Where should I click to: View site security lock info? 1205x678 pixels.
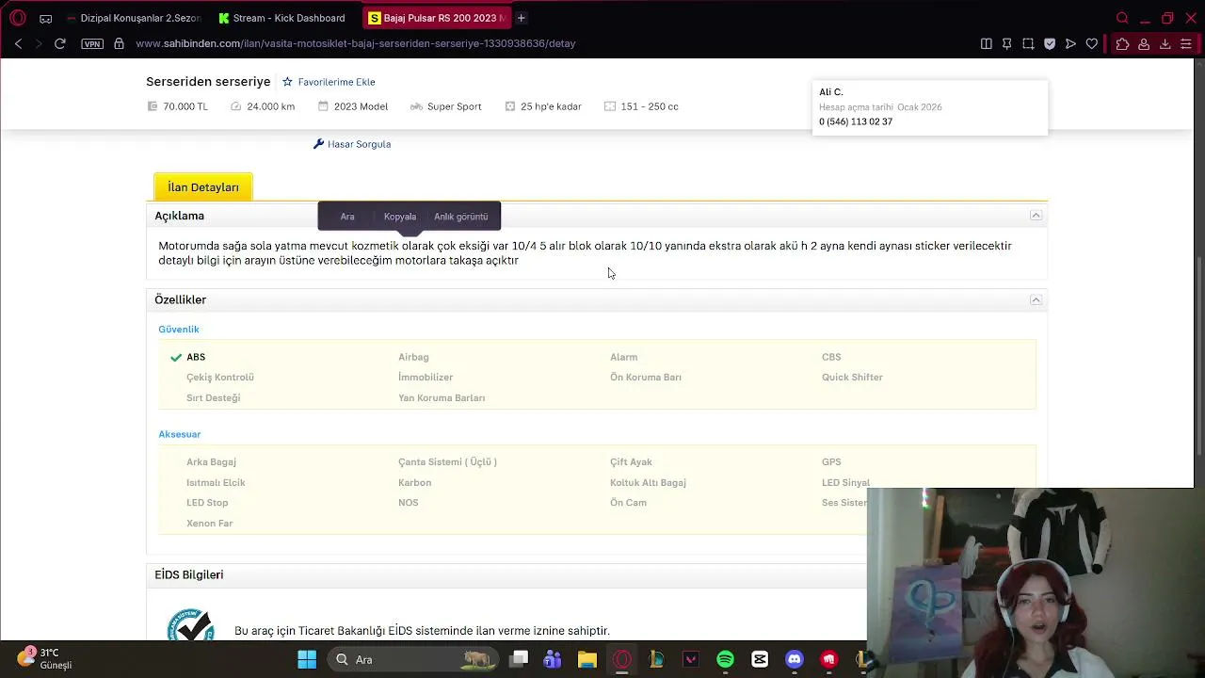pos(119,43)
